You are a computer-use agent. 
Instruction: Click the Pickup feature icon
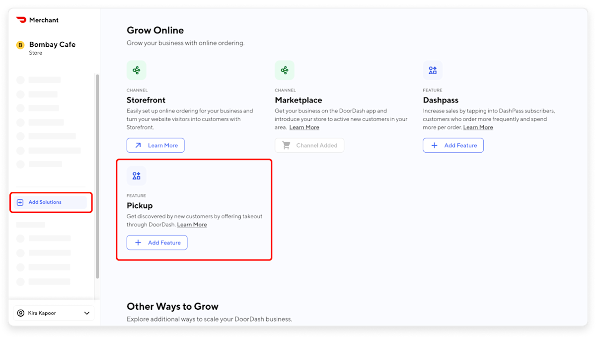(137, 176)
